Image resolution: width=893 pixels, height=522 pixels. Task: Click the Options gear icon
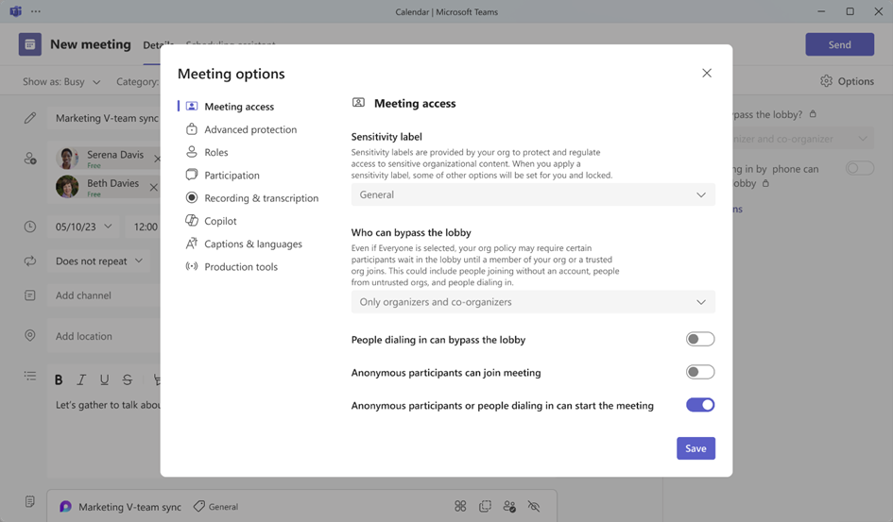tap(826, 81)
